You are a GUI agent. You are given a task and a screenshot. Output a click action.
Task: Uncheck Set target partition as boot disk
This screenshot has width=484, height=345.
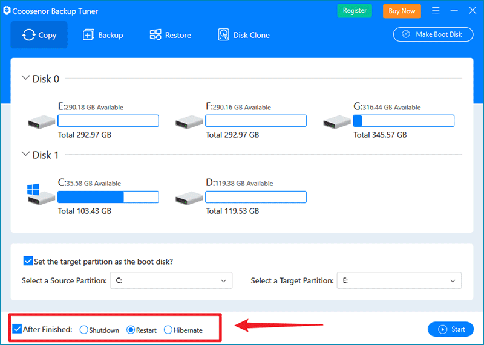click(28, 261)
